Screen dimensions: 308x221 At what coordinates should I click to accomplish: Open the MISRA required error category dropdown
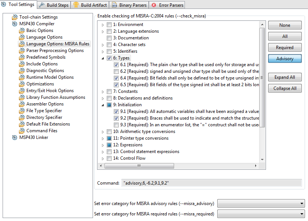tap(261, 214)
